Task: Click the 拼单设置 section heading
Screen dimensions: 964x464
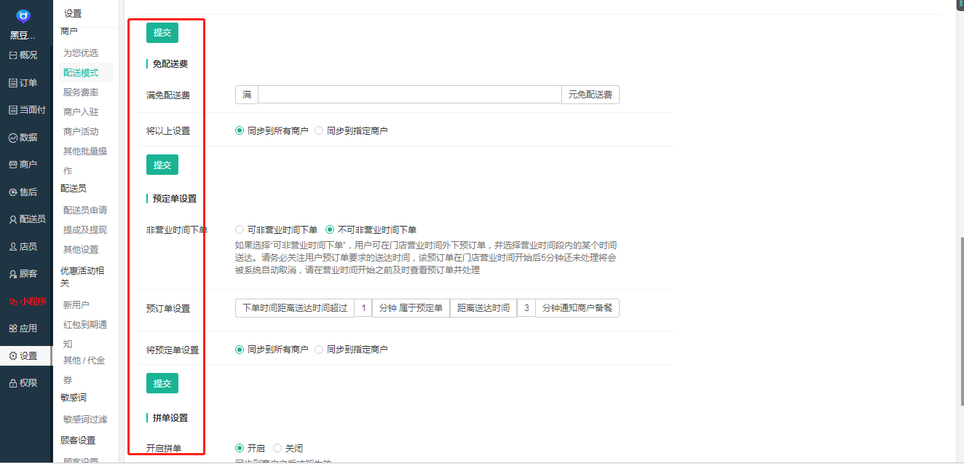Action: point(170,418)
